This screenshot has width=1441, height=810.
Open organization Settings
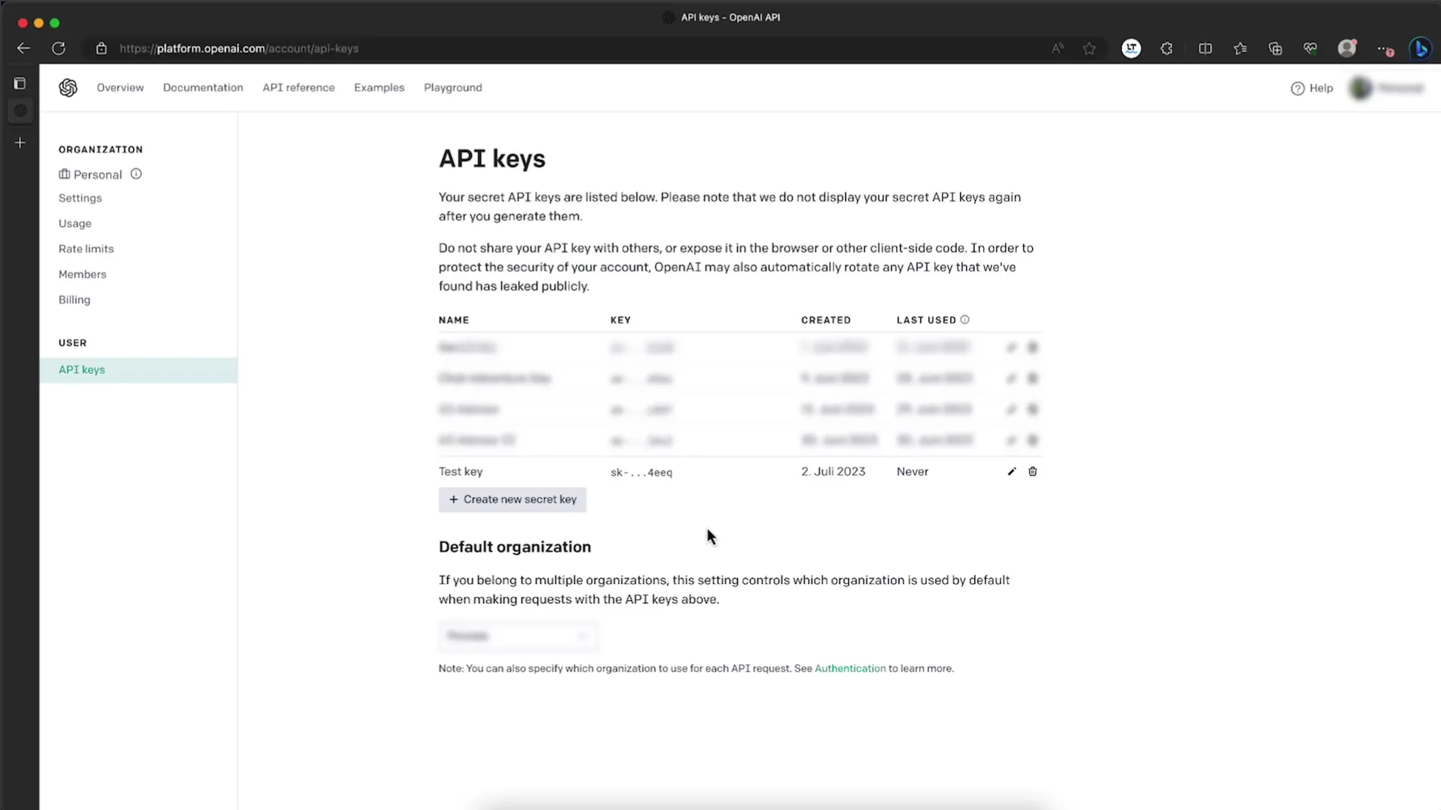80,198
